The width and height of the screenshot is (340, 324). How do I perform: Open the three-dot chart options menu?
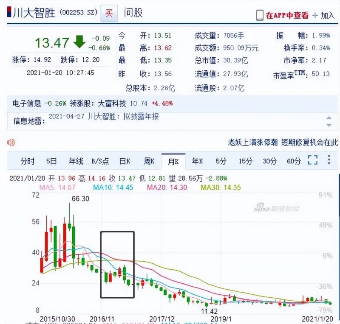click(329, 160)
